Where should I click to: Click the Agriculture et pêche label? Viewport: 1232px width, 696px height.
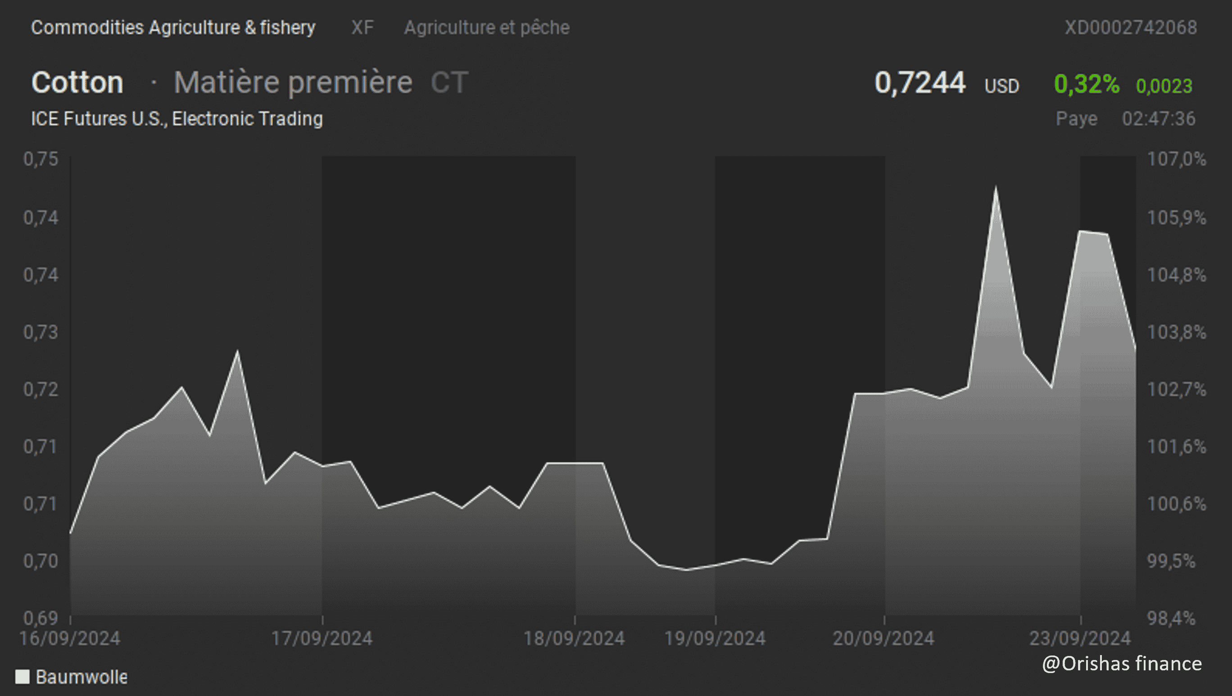click(487, 27)
